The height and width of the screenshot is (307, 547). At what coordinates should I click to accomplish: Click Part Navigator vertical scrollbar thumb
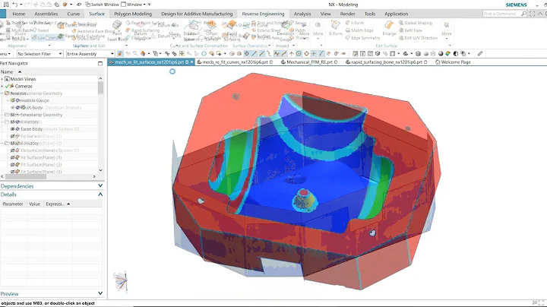(x=101, y=88)
